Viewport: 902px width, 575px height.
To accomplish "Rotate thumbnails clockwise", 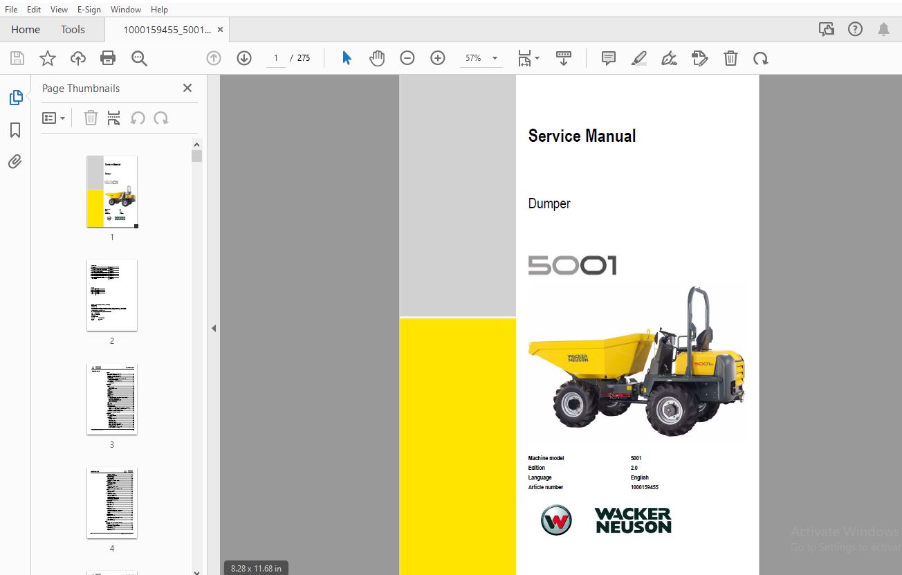I will 161,118.
